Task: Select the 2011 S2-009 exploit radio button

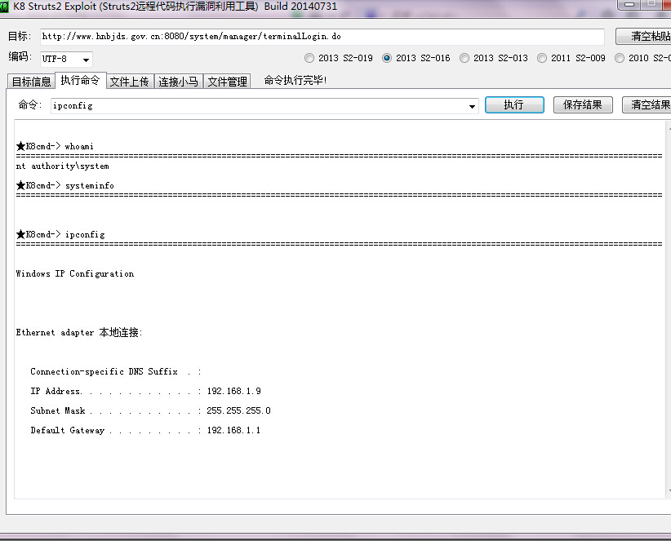Action: (542, 58)
